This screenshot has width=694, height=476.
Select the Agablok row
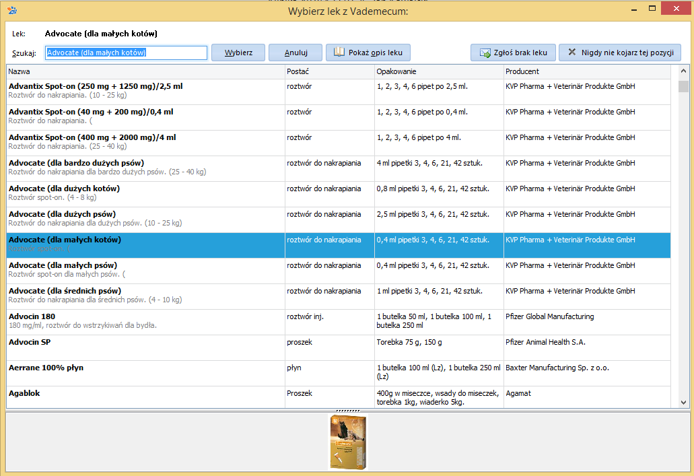tap(339, 397)
